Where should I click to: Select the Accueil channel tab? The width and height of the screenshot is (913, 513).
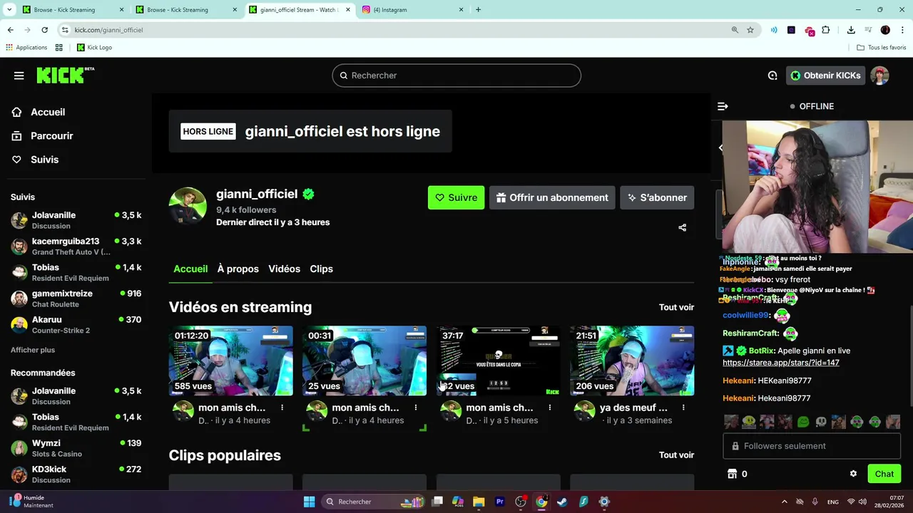click(190, 269)
